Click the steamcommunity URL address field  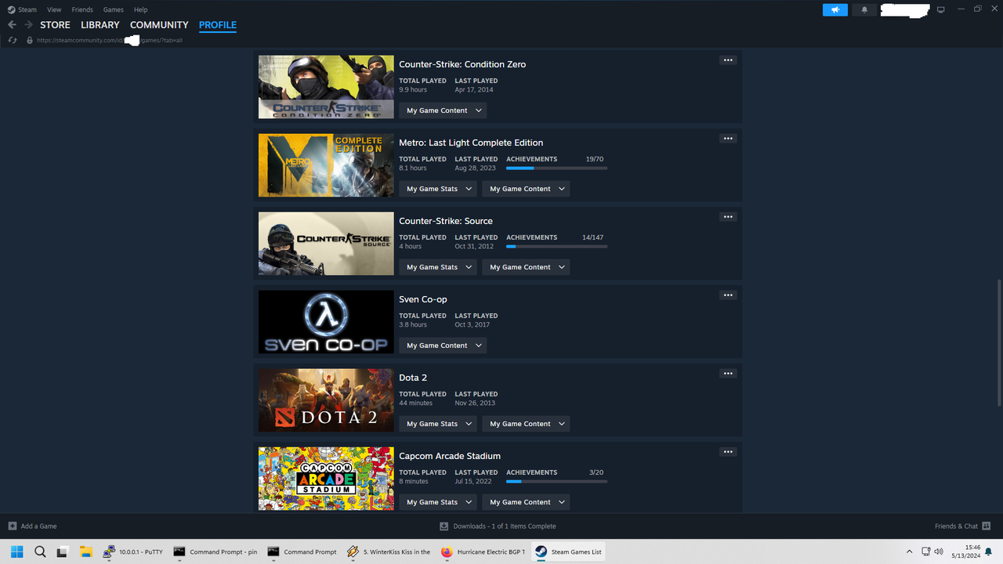click(x=110, y=40)
